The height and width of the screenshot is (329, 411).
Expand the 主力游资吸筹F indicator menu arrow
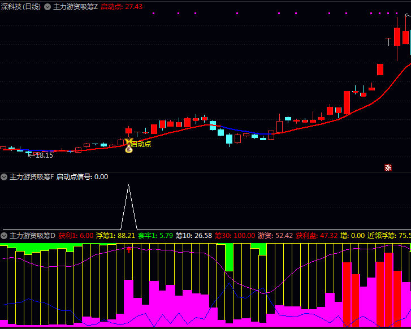point(5,177)
